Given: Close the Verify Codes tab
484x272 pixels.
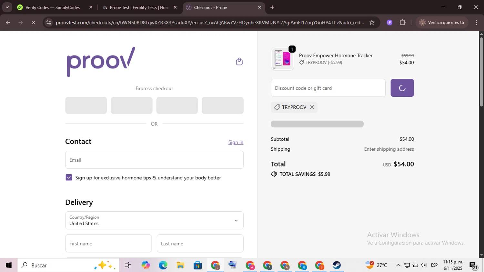Looking at the screenshot, I should pyautogui.click(x=91, y=7).
